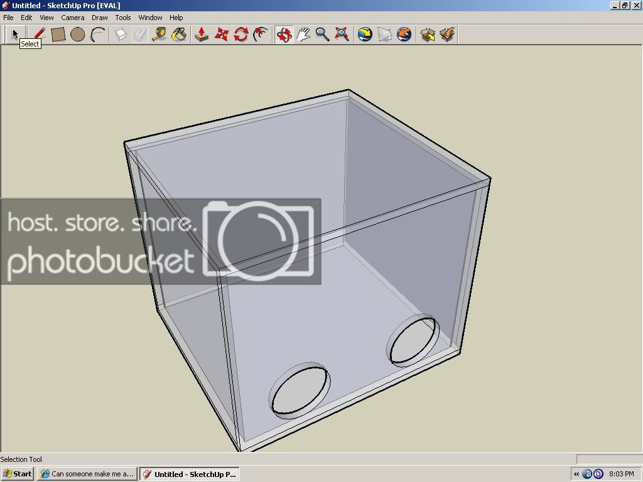Click the measurements box in status bar
This screenshot has height=482, width=643.
[x=609, y=459]
